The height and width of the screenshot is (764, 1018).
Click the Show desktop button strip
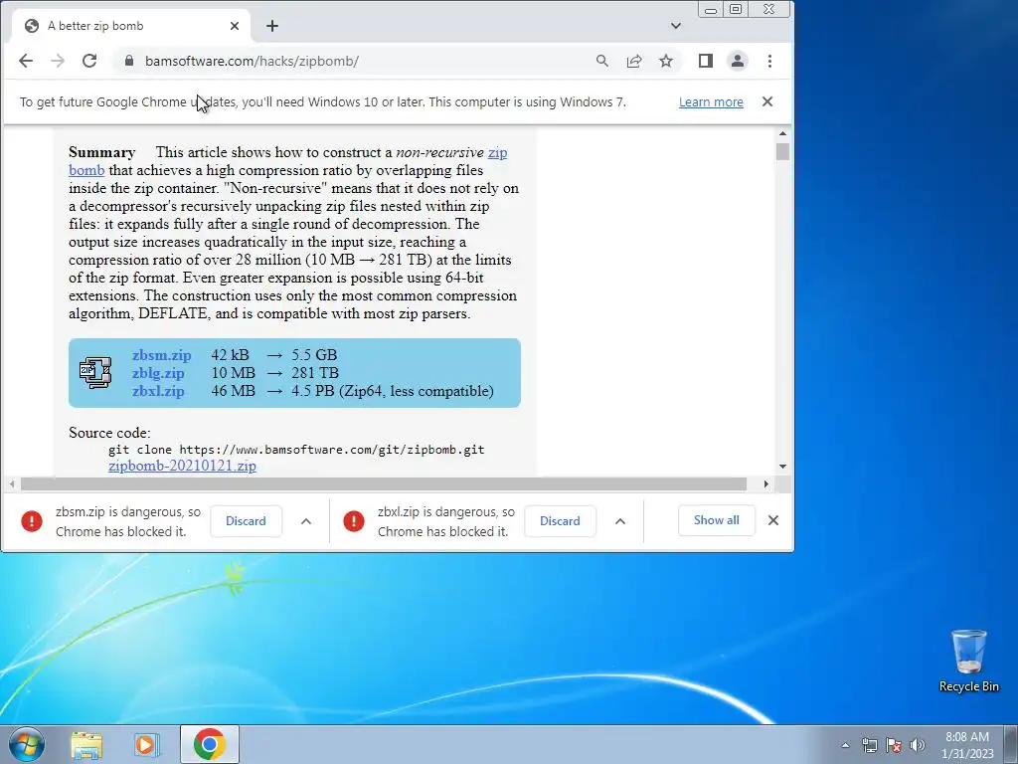click(x=1011, y=745)
